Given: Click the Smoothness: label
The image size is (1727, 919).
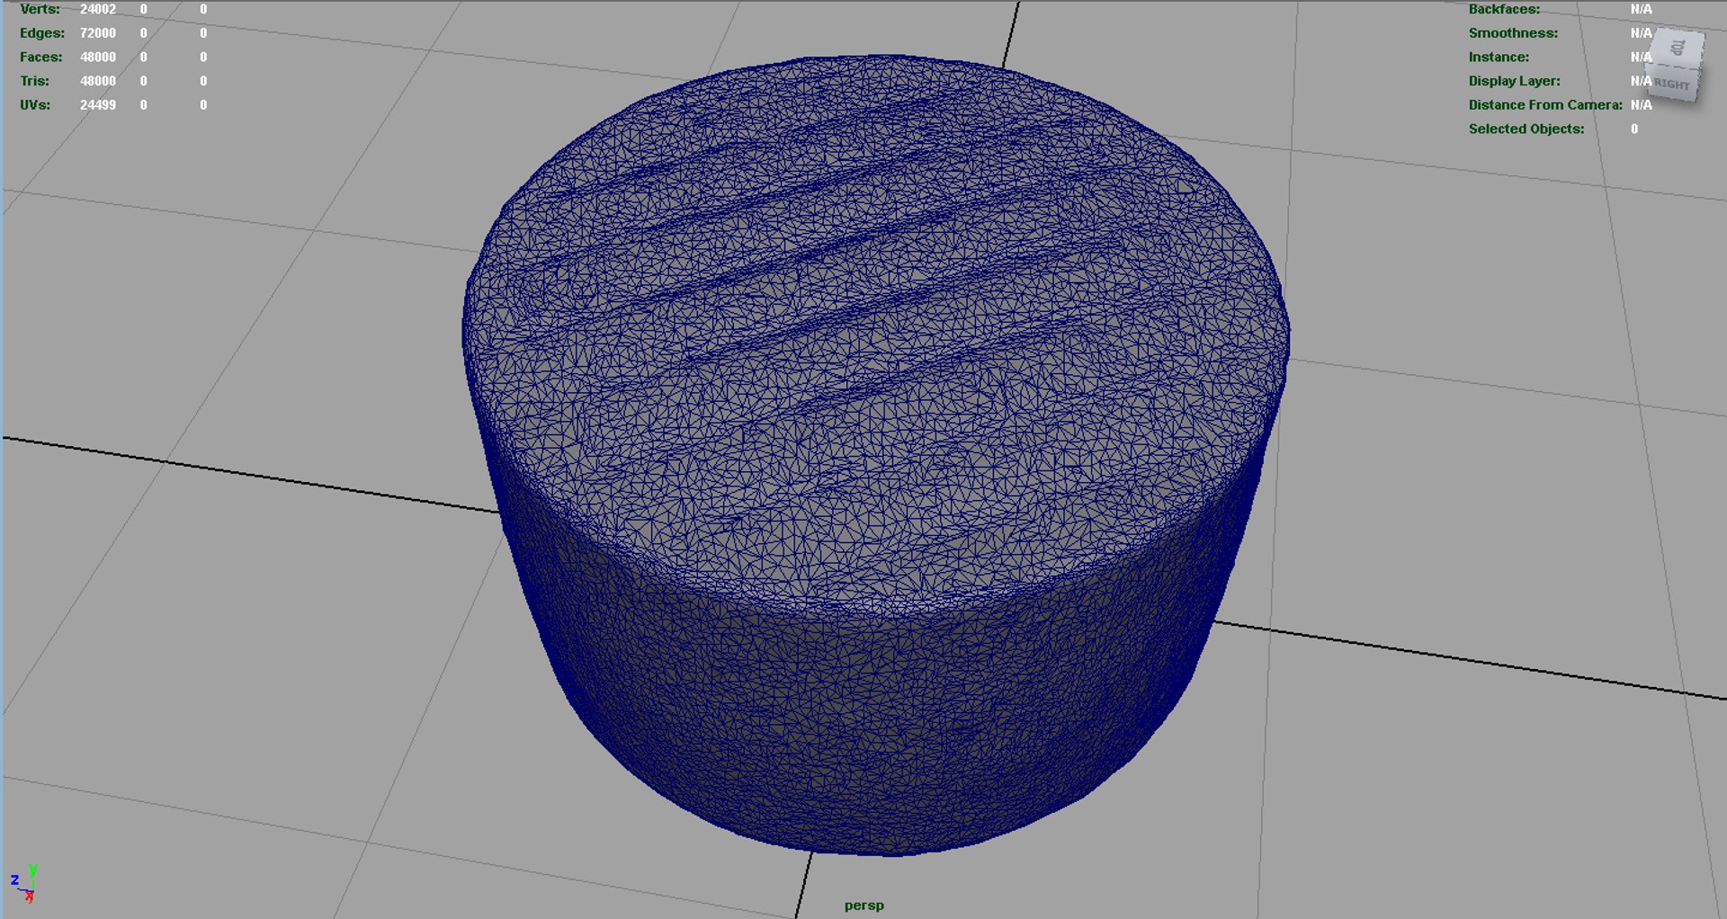Looking at the screenshot, I should click(1513, 33).
